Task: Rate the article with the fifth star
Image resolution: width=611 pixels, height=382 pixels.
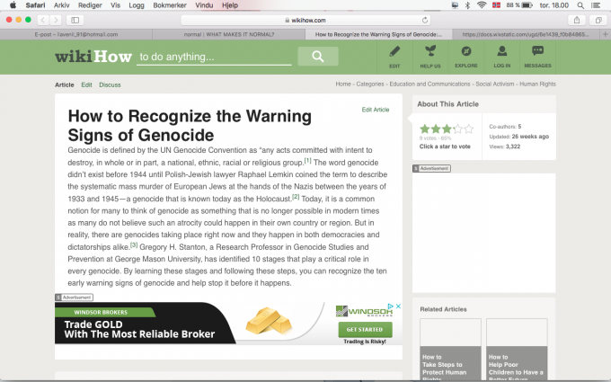Action: click(469, 129)
